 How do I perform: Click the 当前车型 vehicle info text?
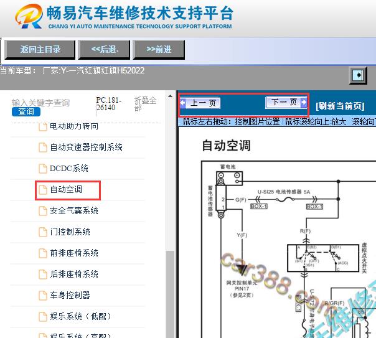(72, 71)
